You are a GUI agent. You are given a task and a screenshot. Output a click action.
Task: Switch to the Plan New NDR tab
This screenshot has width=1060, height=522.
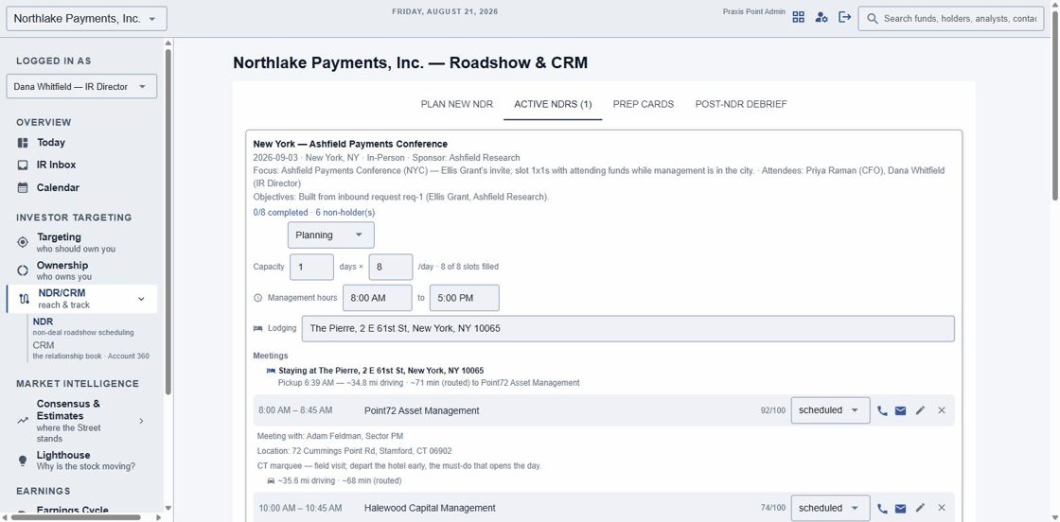coord(457,104)
